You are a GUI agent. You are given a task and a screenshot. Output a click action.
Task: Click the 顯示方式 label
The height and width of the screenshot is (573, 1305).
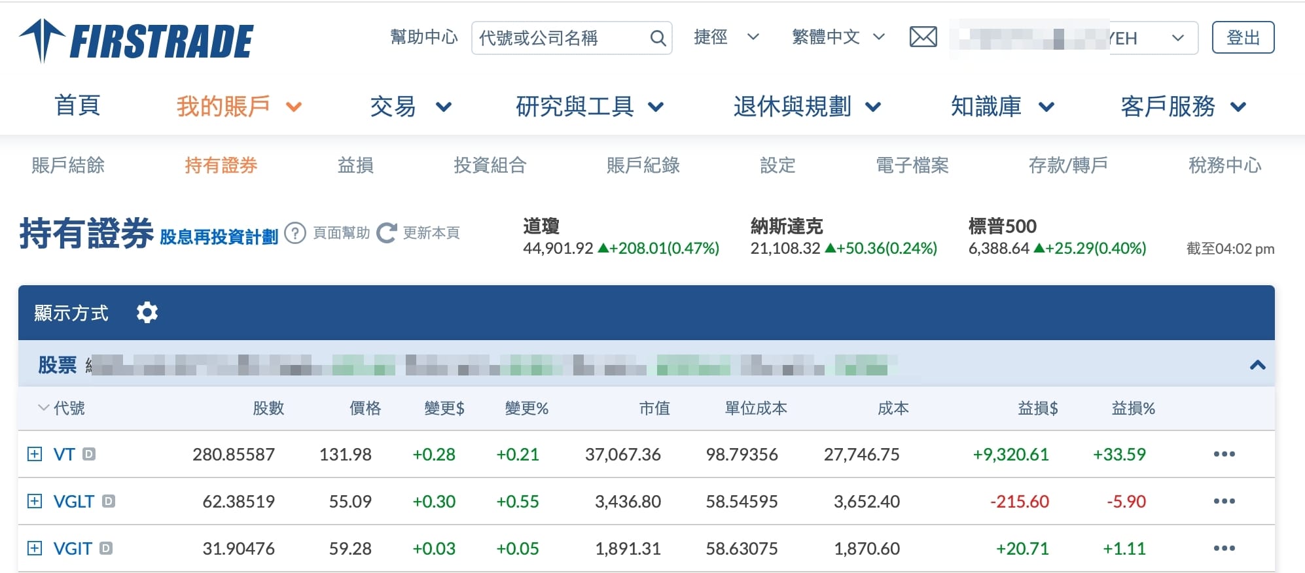coord(71,313)
